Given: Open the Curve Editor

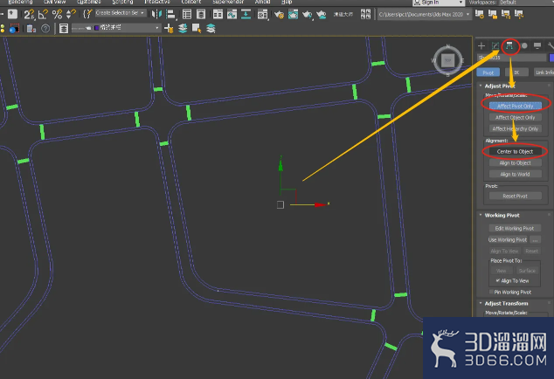Looking at the screenshot, I should coord(232,15).
